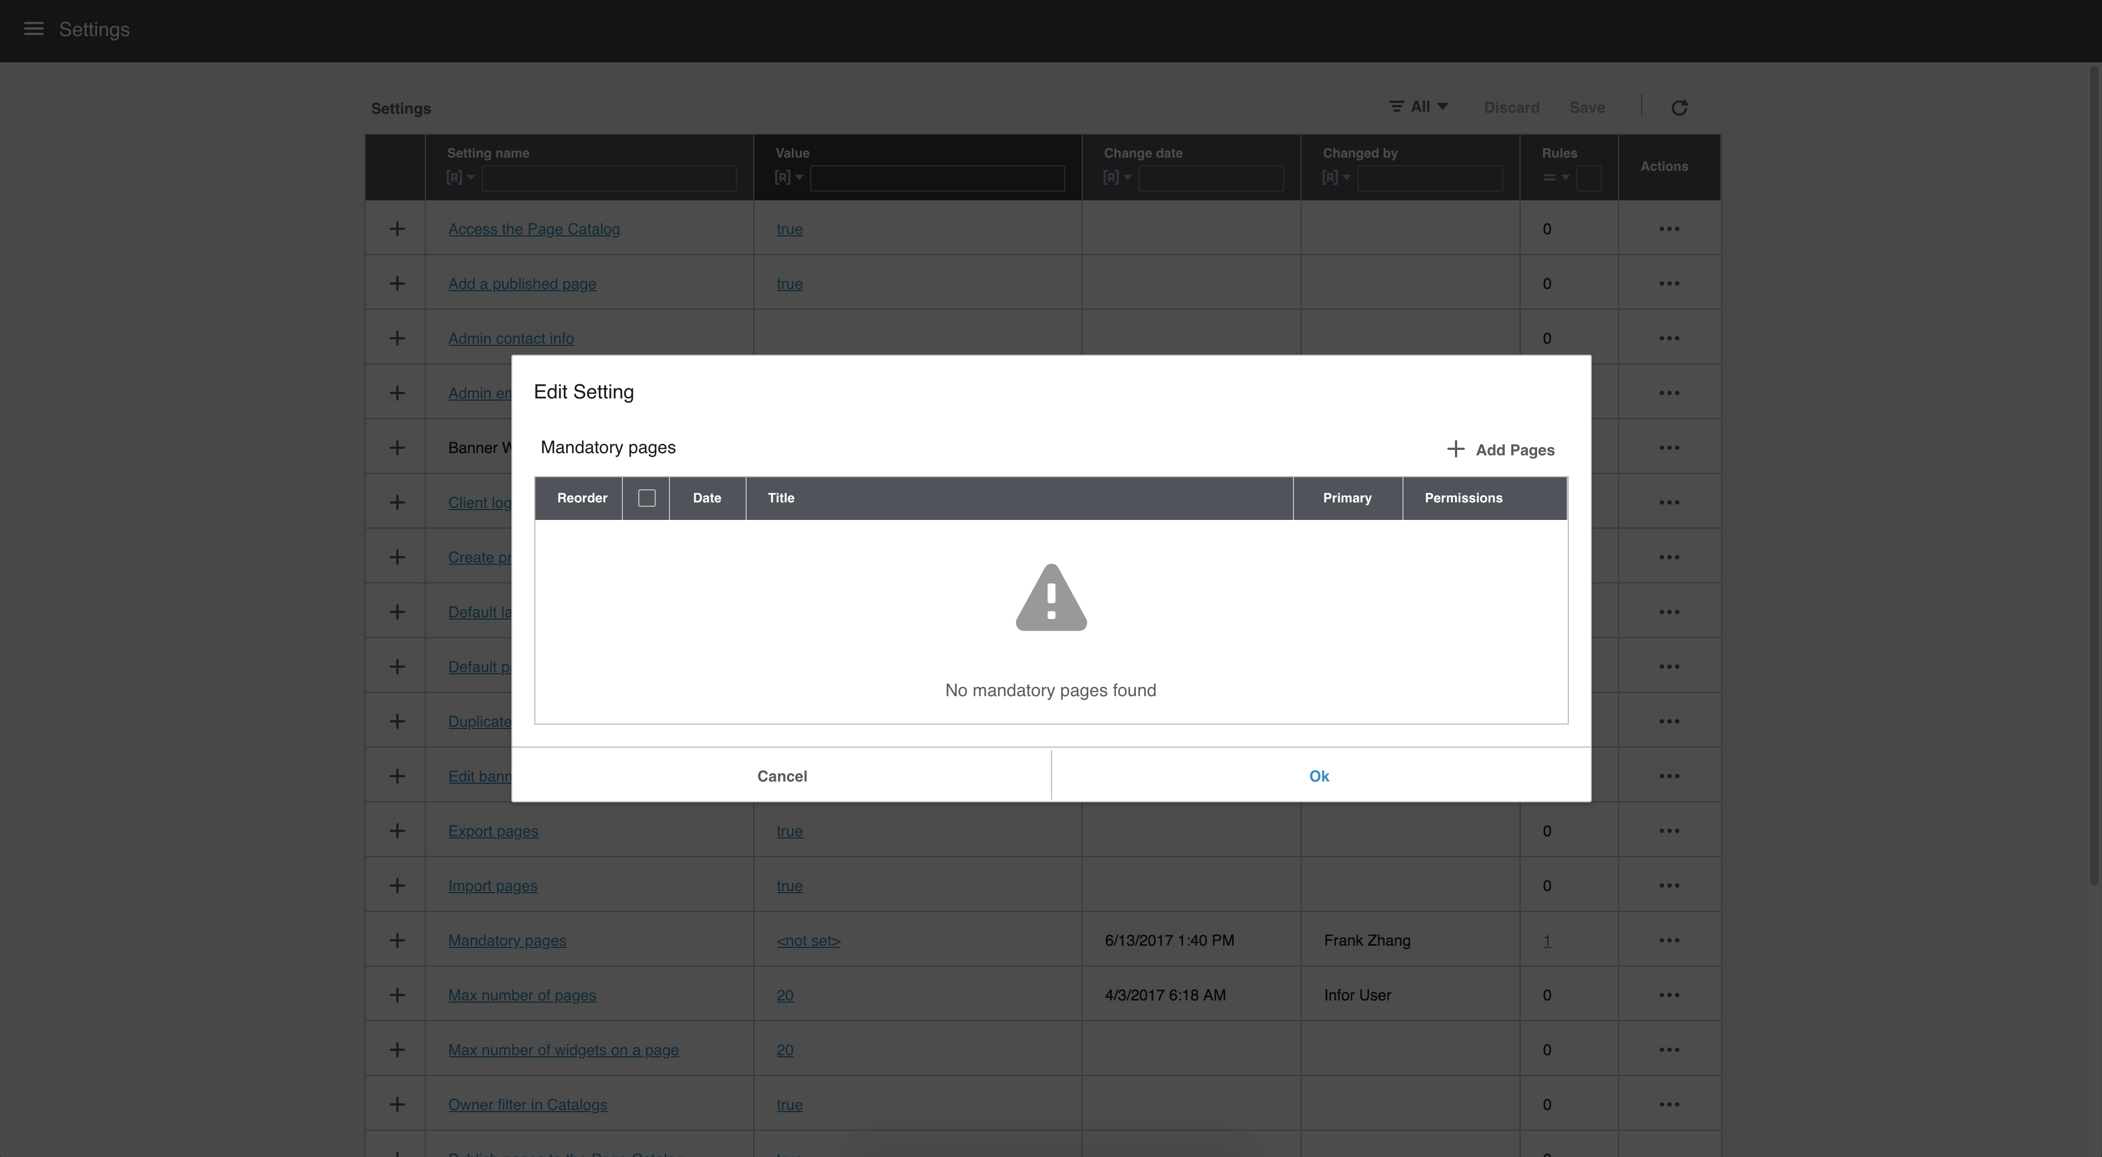Toggle the select-all checkbox in dialog table
This screenshot has height=1157, width=2102.
tap(646, 497)
